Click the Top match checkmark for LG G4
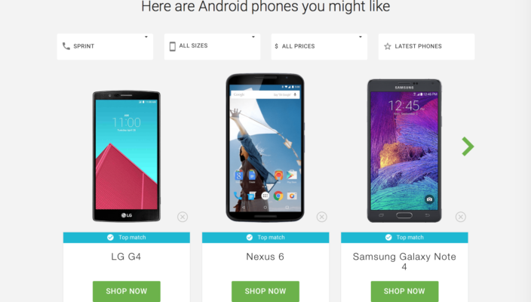The width and height of the screenshot is (531, 302). coord(110,237)
